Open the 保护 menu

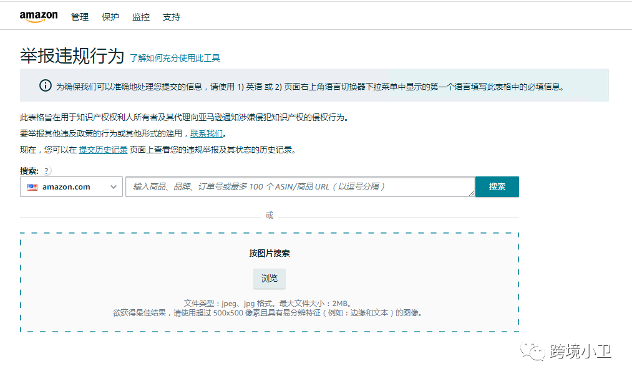pos(110,17)
